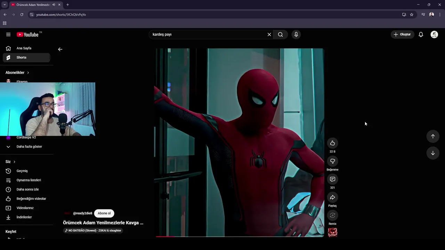Open the @ready2die8 channel
The height and width of the screenshot is (250, 445).
tap(82, 213)
